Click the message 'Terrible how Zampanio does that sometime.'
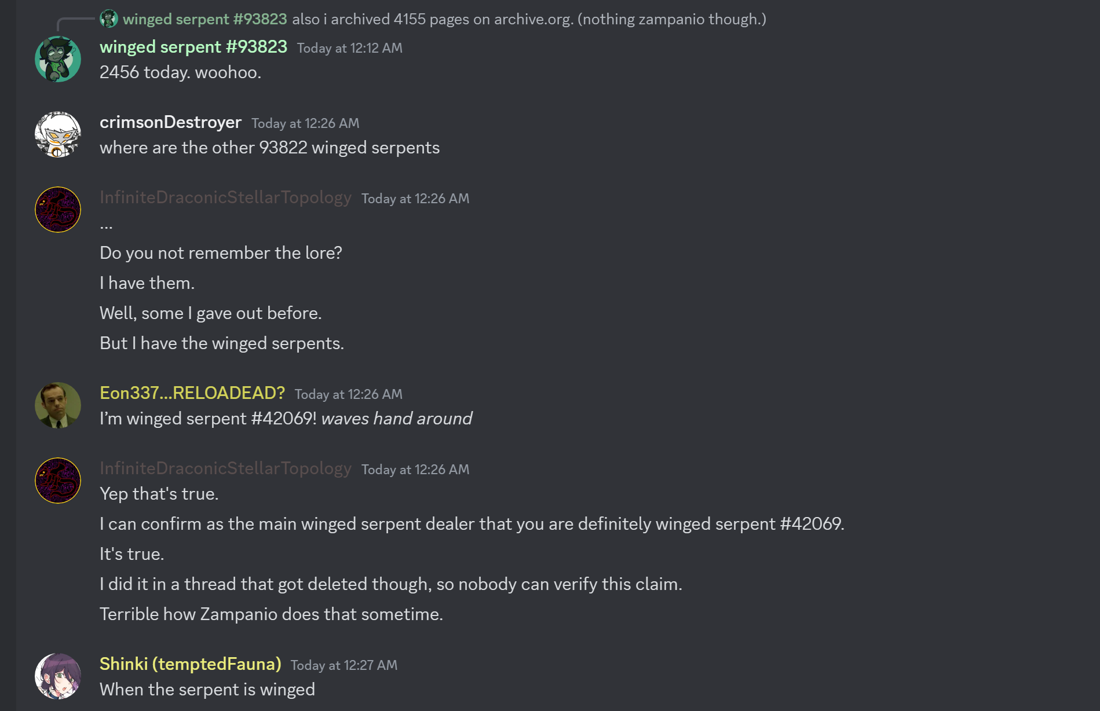This screenshot has width=1100, height=711. tap(271, 614)
